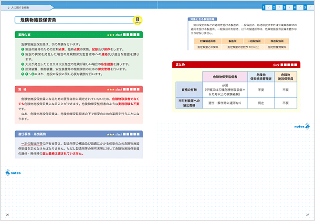The image size is (315, 221).
Task: Click the green circled number 1 bullet
Action: tap(22, 49)
